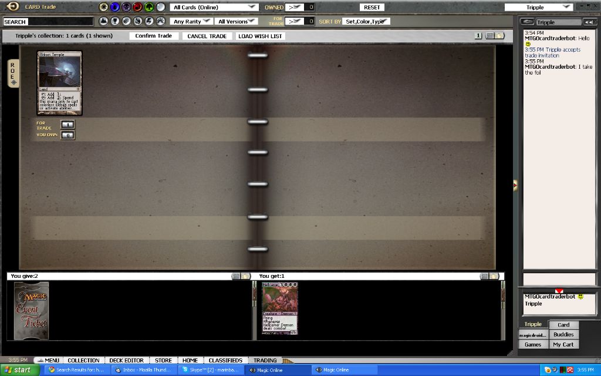Click the black mana filter icon
The image size is (601, 376).
[126, 7]
